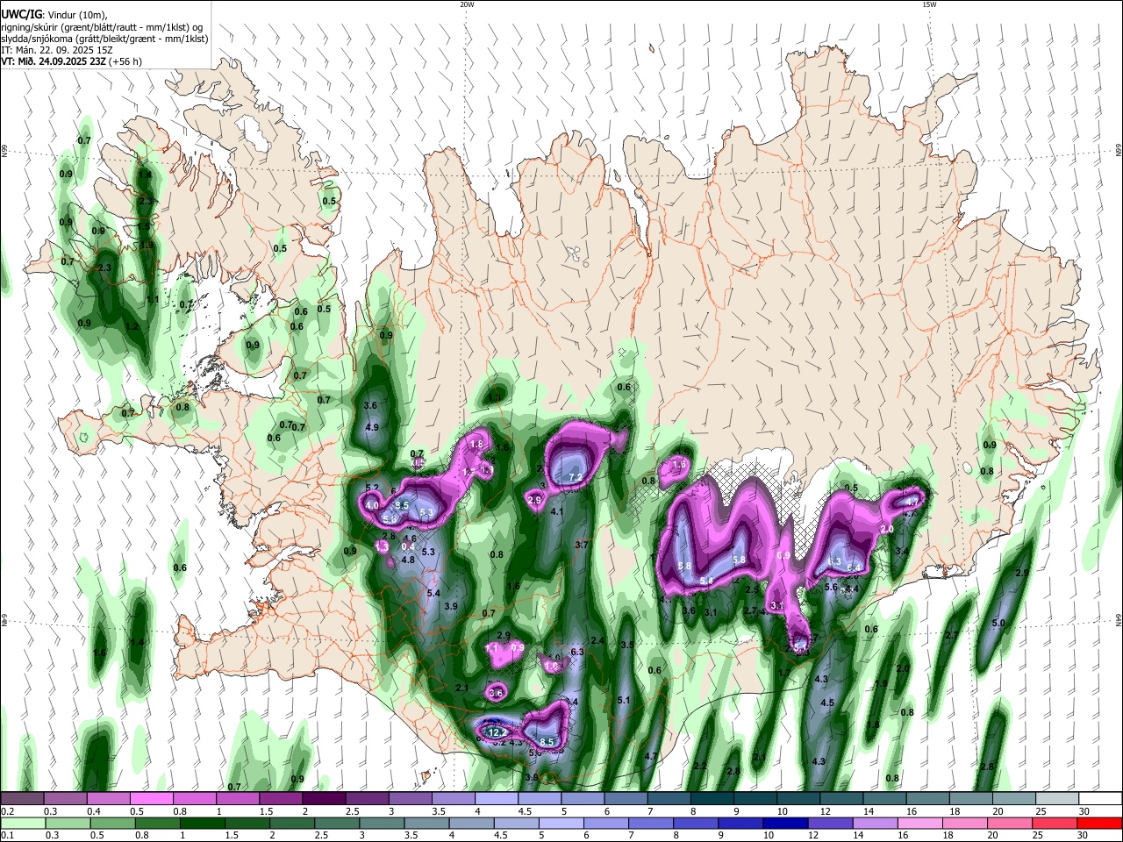Pick the dark purple swatch between 2 and 2.5
This screenshot has width=1123, height=842.
pos(324,798)
